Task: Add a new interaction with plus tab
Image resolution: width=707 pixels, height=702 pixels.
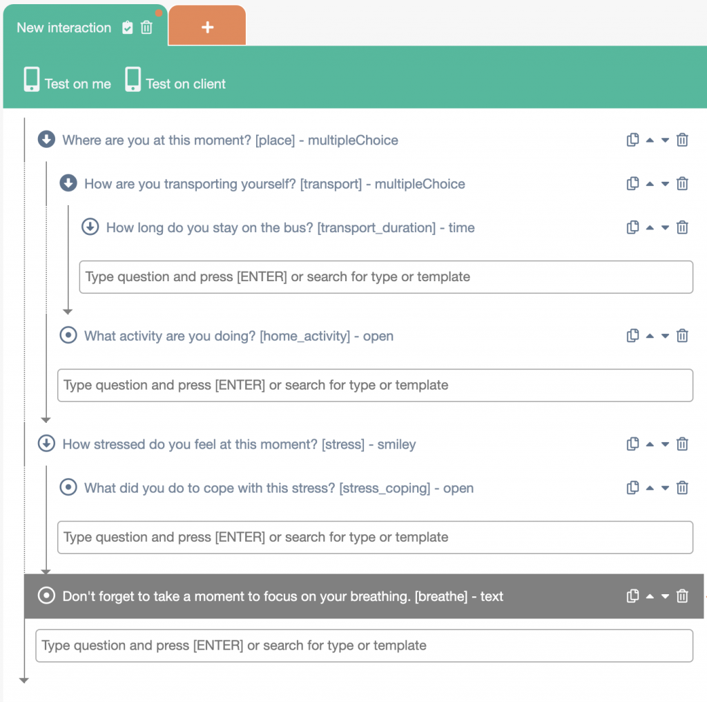Action: point(207,27)
